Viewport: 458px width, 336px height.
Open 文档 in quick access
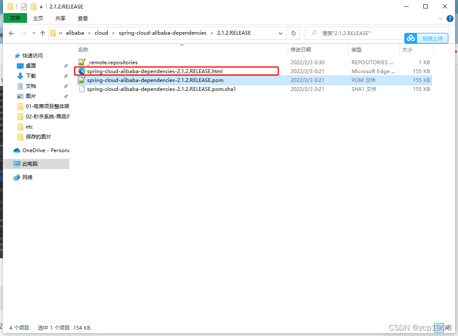(31, 86)
